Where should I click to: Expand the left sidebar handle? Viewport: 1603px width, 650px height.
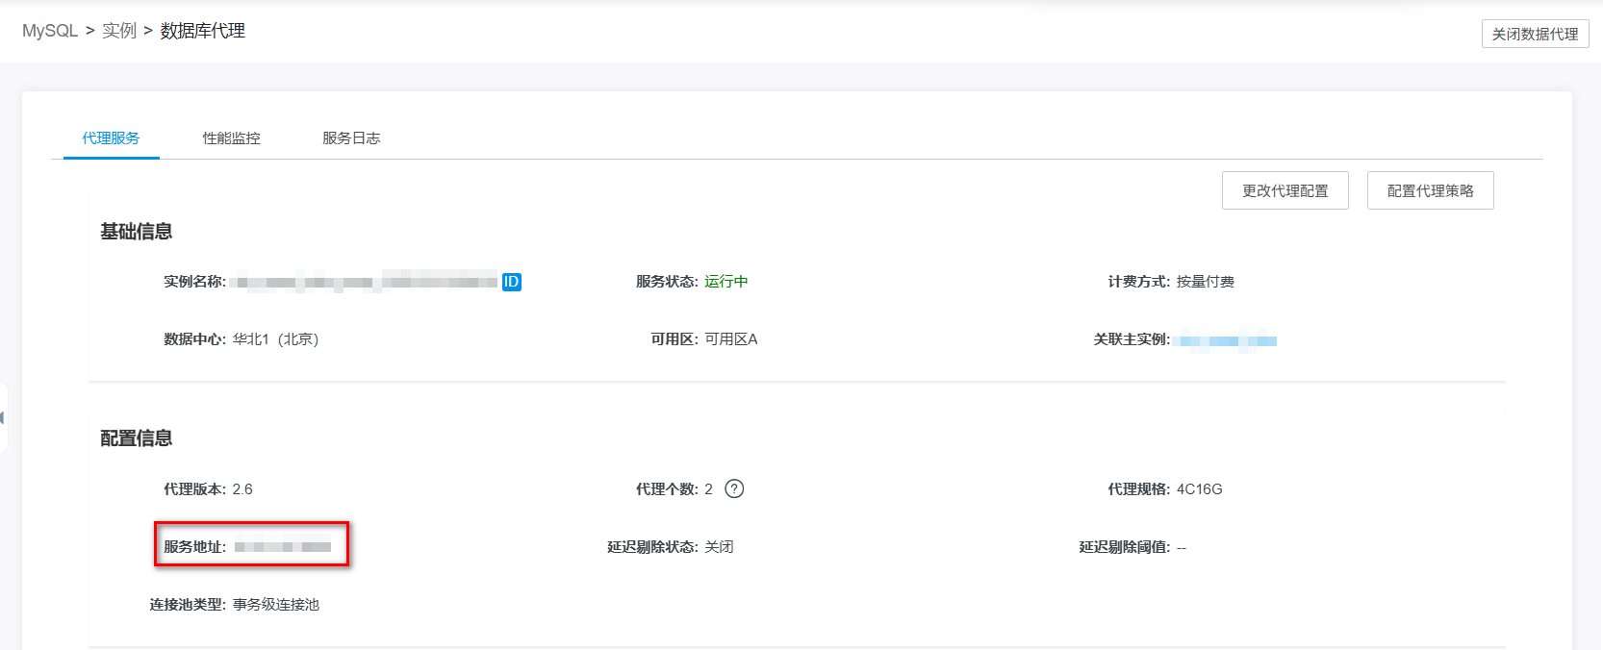tap(3, 417)
